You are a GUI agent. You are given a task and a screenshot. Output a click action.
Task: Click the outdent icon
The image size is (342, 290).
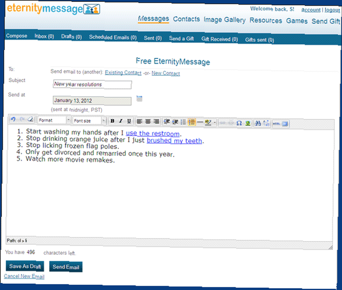[x=167, y=122]
